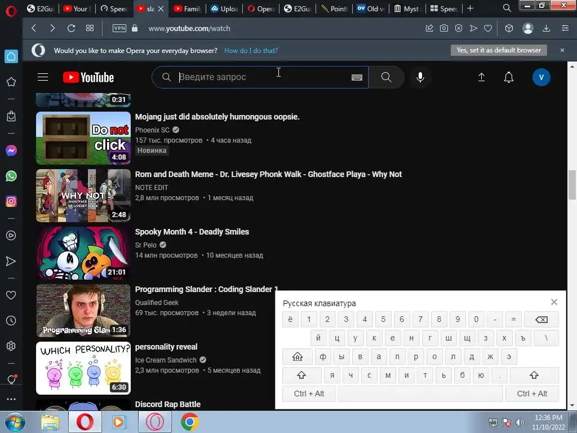Reload the current page
The width and height of the screenshot is (577, 433).
click(71, 28)
